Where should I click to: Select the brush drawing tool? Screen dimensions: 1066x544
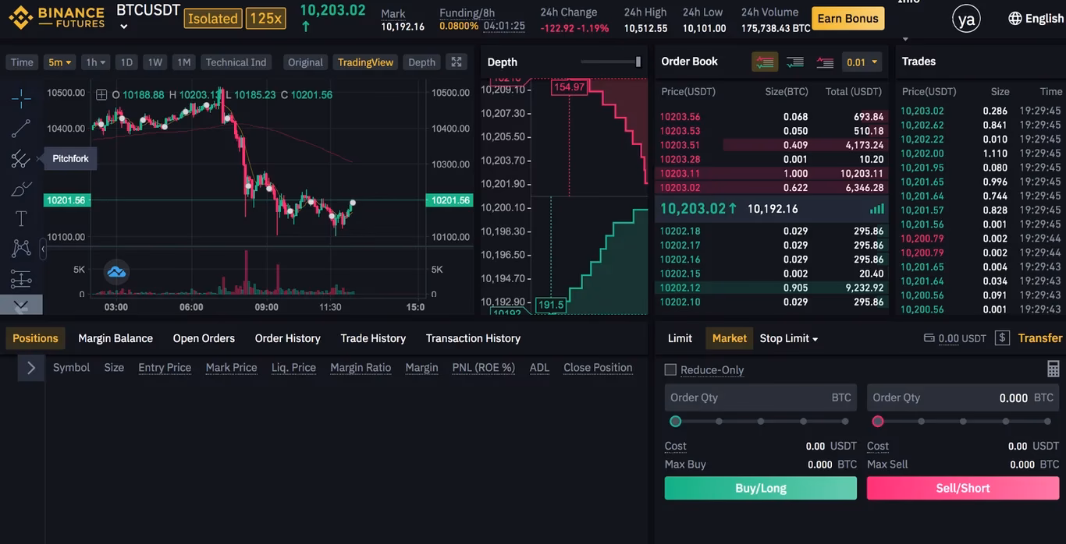21,188
